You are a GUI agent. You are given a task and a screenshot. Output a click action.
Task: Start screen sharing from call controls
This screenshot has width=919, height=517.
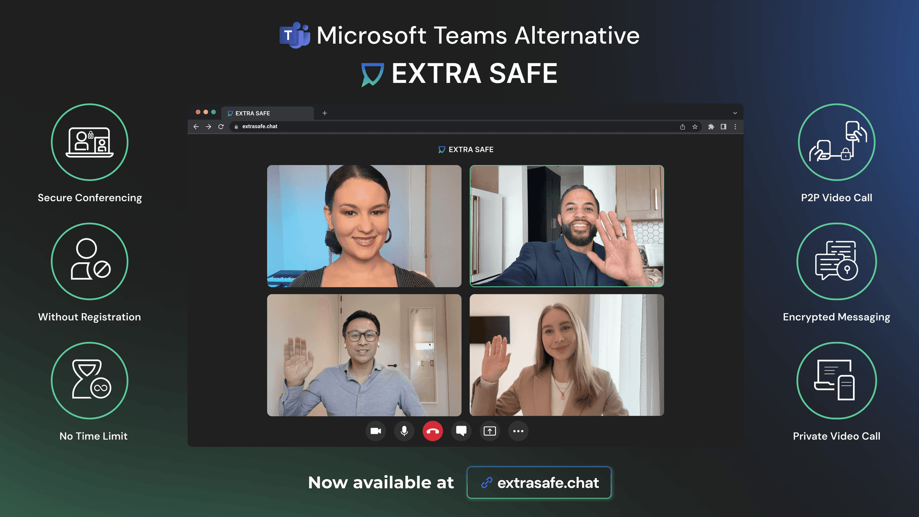[x=490, y=431]
